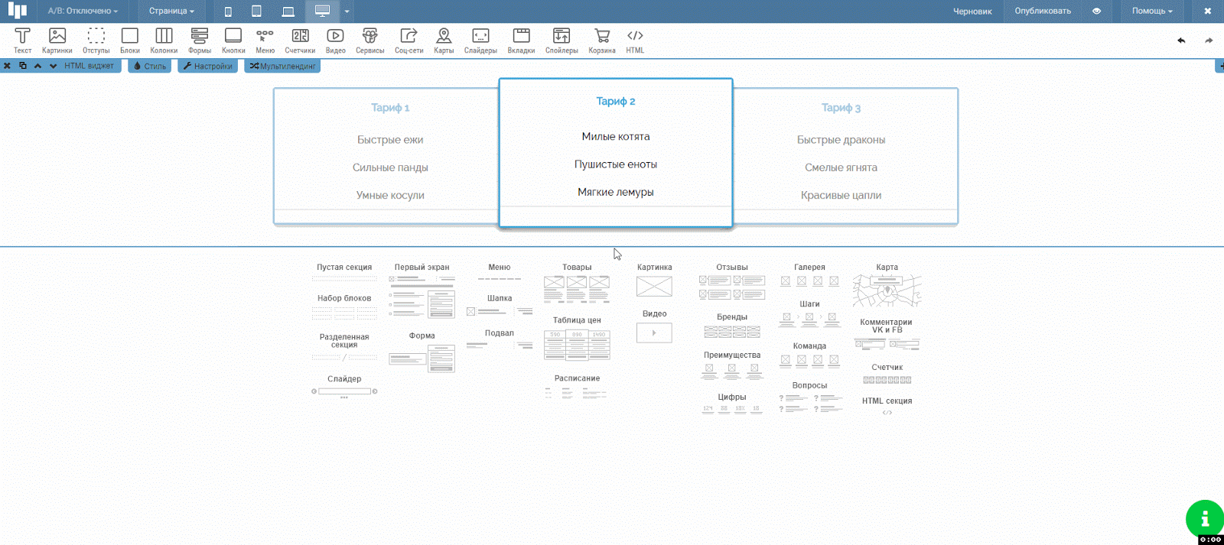
Task: Click the Опубликовать button
Action: coord(1043,11)
